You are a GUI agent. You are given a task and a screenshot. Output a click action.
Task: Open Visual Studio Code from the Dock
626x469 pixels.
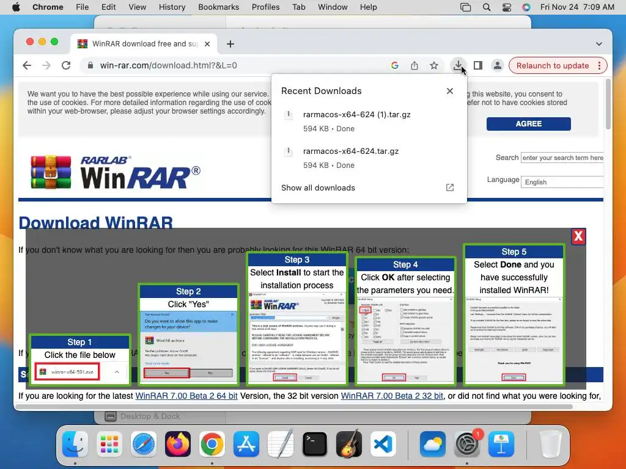click(383, 444)
